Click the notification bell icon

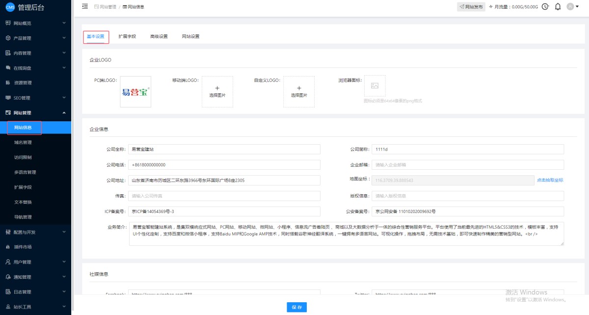558,7
